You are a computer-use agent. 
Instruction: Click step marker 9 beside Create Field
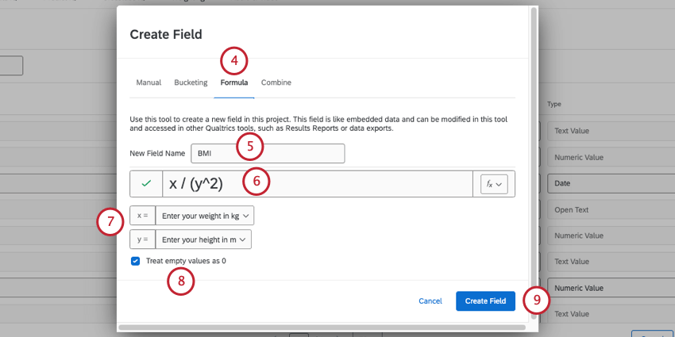(537, 301)
